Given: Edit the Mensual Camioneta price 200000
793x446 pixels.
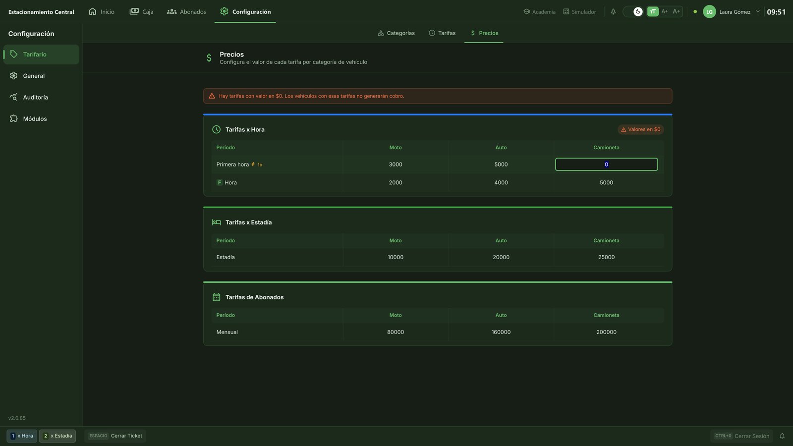Looking at the screenshot, I should point(606,332).
